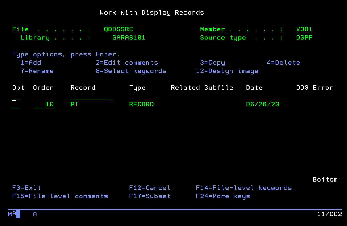Screen dimensions: 347x226
Task: Click the Order field showing 10
Action: tap(43, 105)
